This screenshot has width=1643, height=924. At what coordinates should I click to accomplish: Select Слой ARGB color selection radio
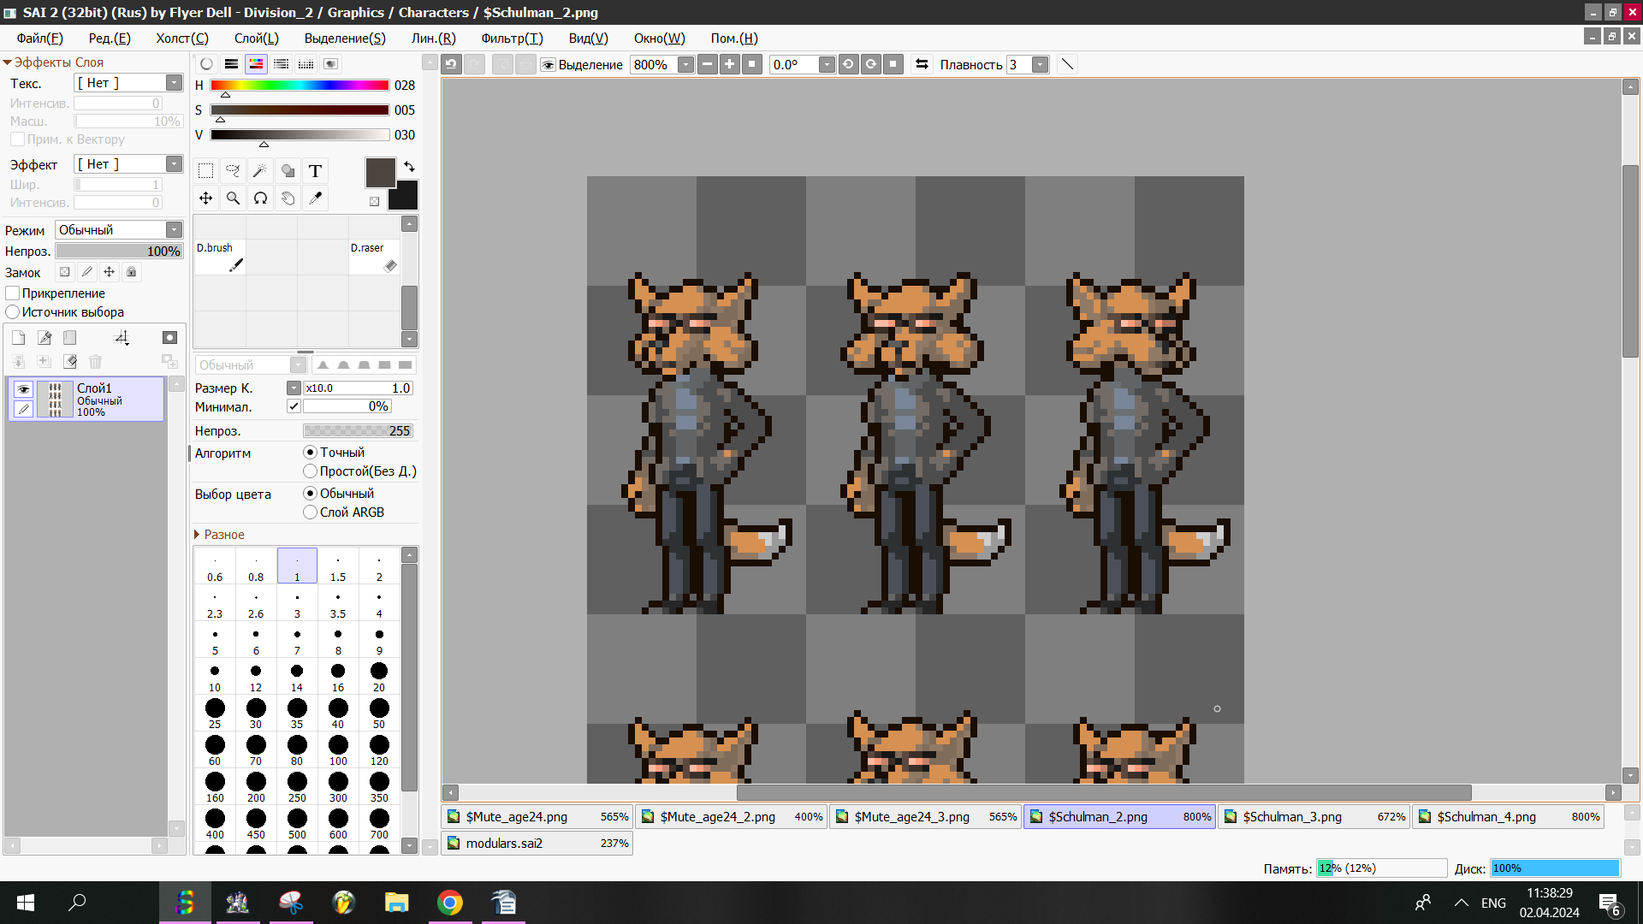click(x=311, y=512)
